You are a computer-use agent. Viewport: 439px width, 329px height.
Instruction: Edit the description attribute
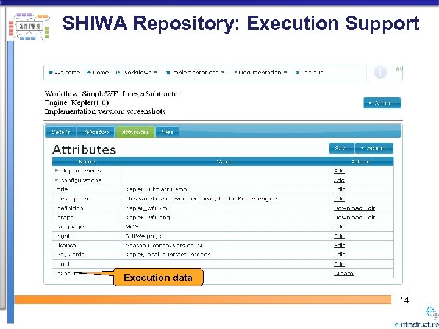[x=340, y=199]
